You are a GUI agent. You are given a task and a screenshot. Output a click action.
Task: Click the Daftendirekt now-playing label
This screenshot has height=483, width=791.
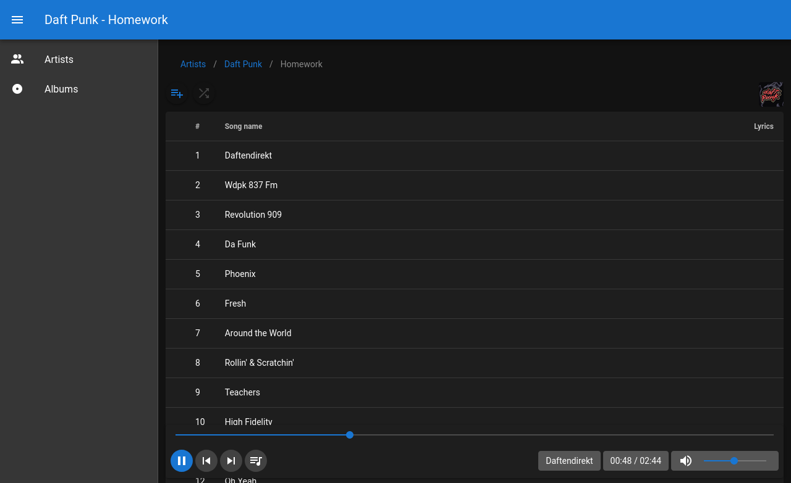(x=569, y=461)
